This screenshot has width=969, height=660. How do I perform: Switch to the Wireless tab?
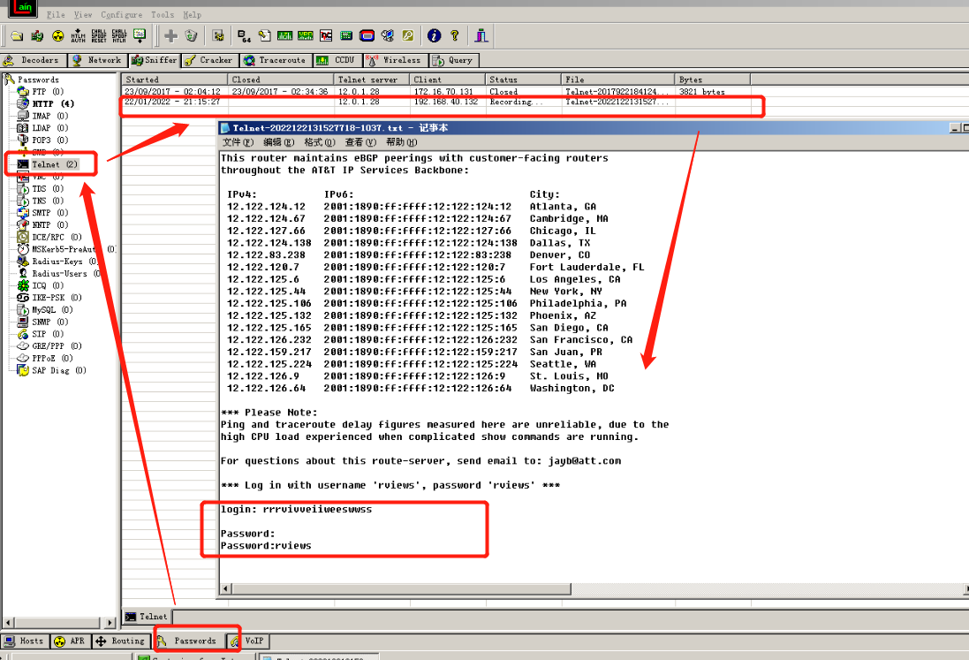coord(394,61)
